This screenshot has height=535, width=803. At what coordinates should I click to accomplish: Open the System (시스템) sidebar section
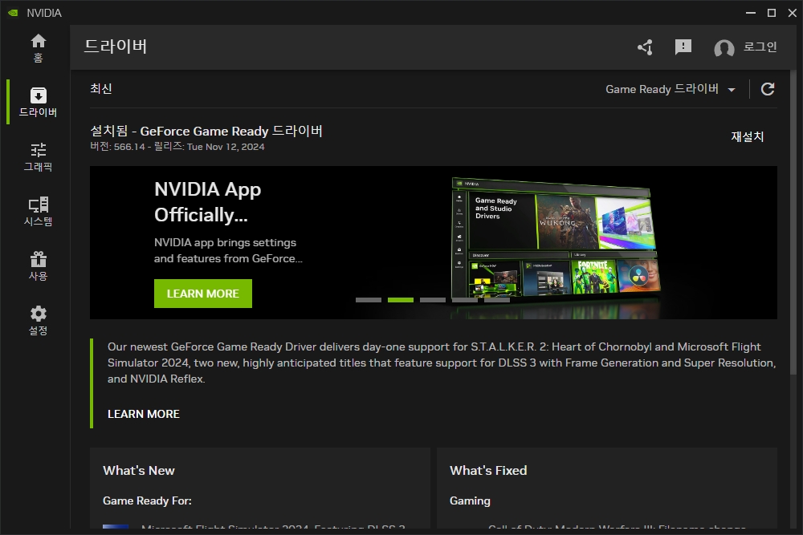click(x=38, y=211)
